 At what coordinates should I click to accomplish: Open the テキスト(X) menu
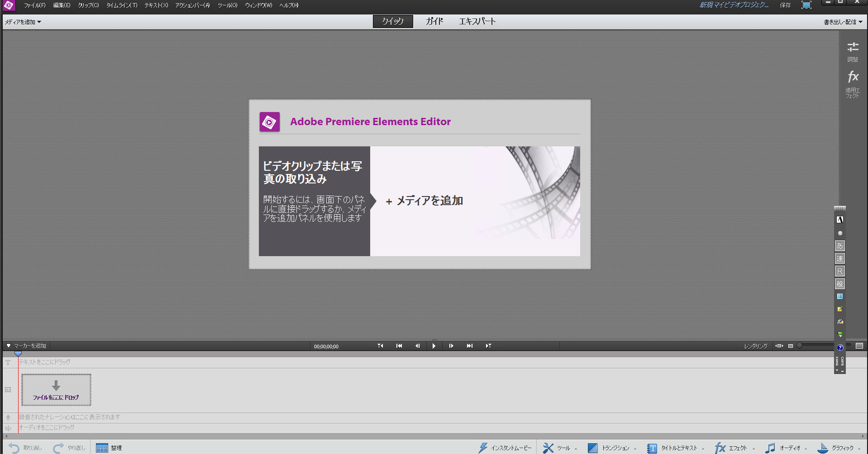click(x=156, y=5)
